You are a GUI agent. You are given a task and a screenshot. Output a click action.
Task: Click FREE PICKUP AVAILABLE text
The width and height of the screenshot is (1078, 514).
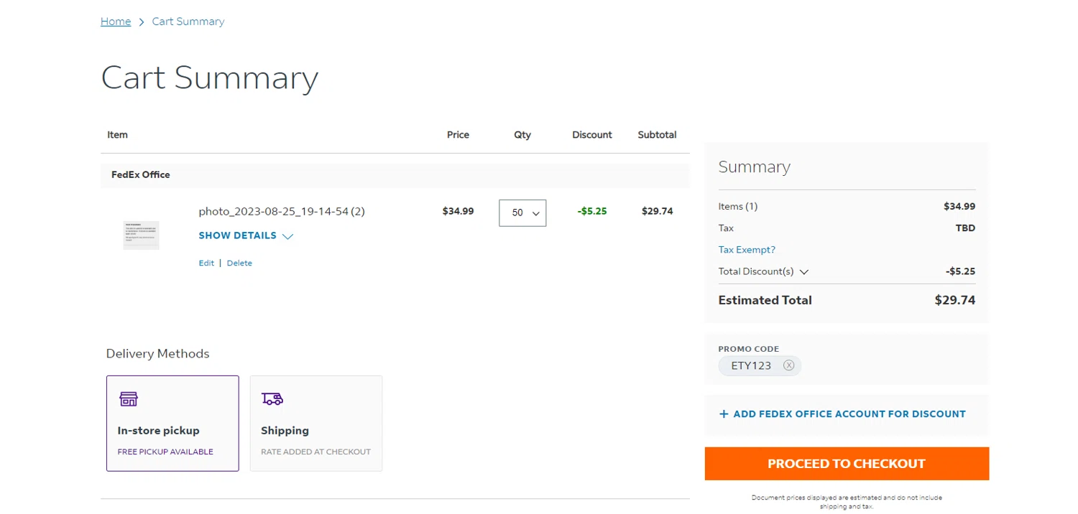coord(165,452)
